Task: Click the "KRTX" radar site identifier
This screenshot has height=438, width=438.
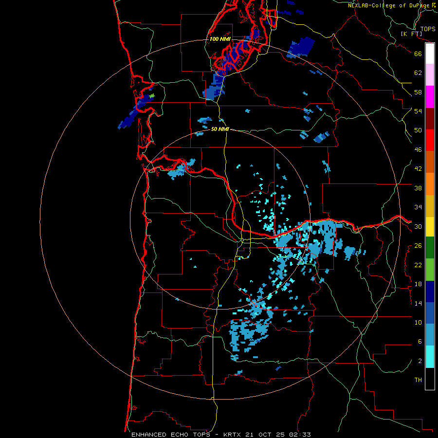Action: (233, 435)
